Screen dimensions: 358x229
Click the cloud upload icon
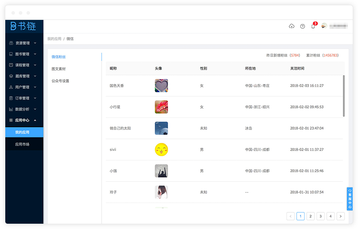pyautogui.click(x=292, y=26)
